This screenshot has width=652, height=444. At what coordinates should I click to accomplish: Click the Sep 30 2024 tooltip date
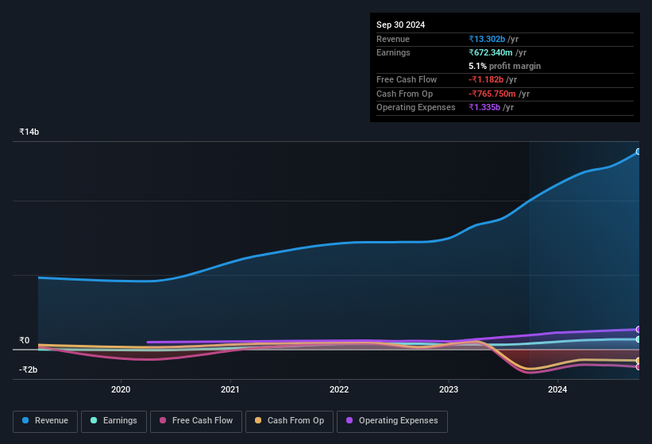[401, 25]
